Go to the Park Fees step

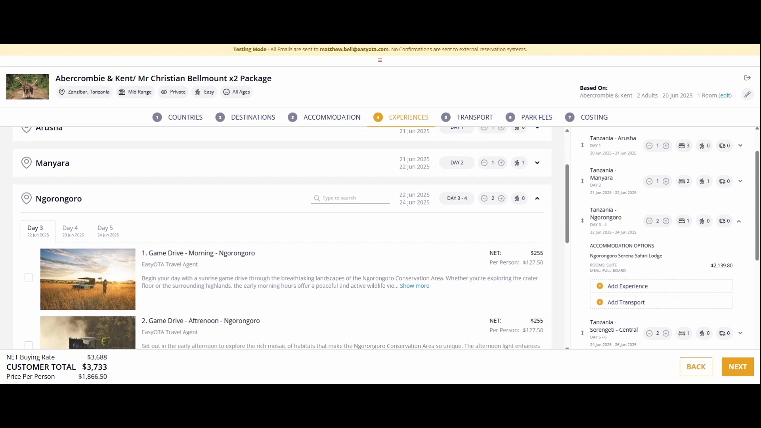tap(529, 117)
